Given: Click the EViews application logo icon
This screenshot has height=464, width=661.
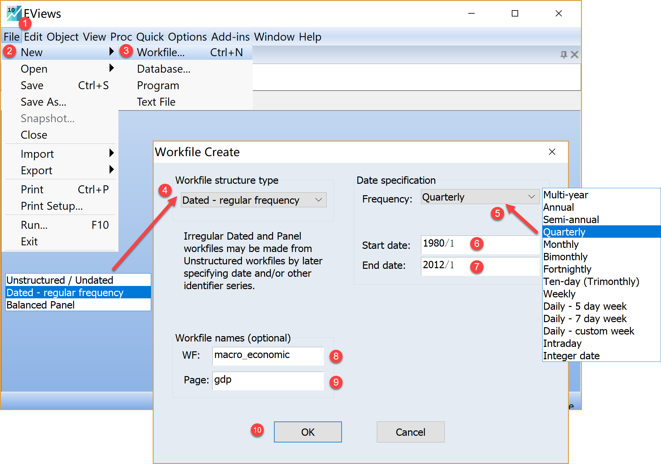Looking at the screenshot, I should click(x=14, y=13).
